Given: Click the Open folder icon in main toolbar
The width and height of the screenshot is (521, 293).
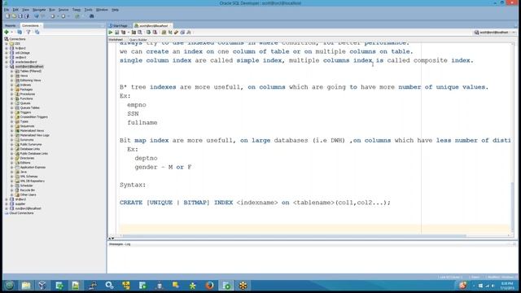Looking at the screenshot, I should coord(15,16).
